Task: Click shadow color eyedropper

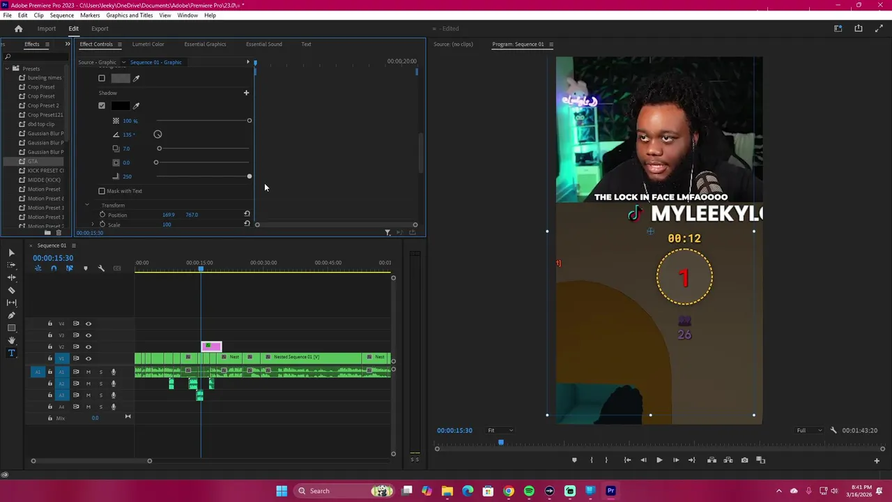Action: pyautogui.click(x=137, y=105)
